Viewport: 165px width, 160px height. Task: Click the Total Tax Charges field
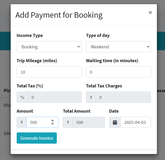coord(123,97)
